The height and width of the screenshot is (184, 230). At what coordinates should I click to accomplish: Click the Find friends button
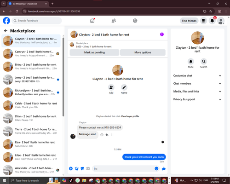[189, 21]
